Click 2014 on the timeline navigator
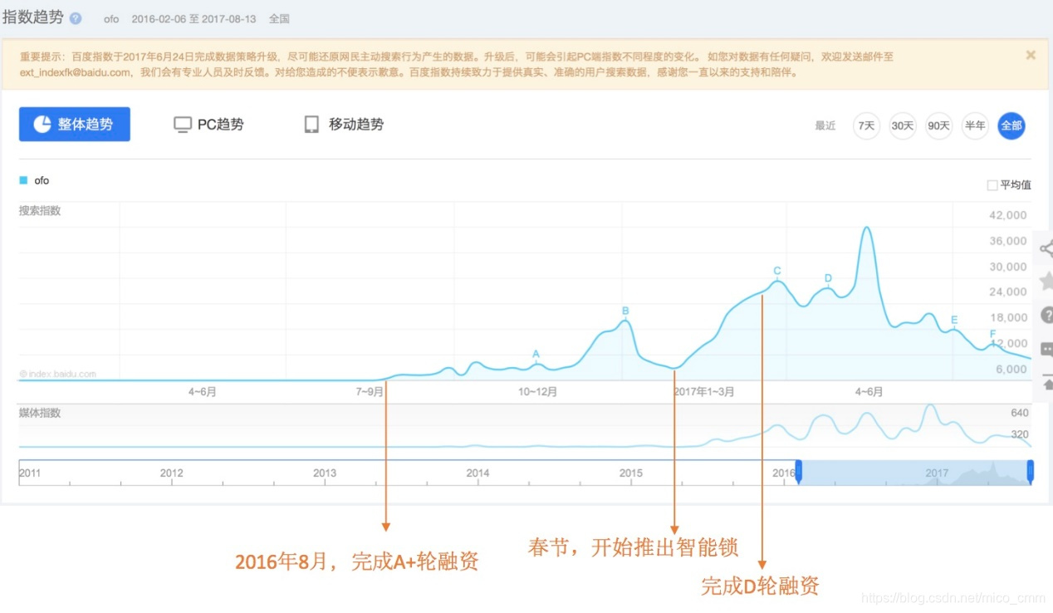The width and height of the screenshot is (1053, 613). 478,473
